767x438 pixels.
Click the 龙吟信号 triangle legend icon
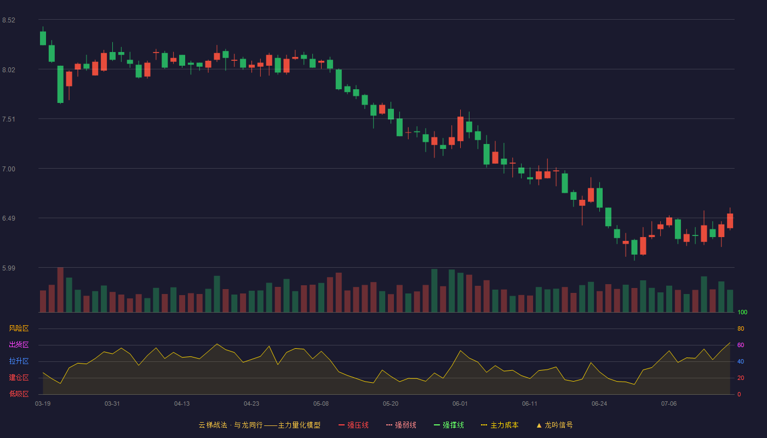tap(539, 425)
